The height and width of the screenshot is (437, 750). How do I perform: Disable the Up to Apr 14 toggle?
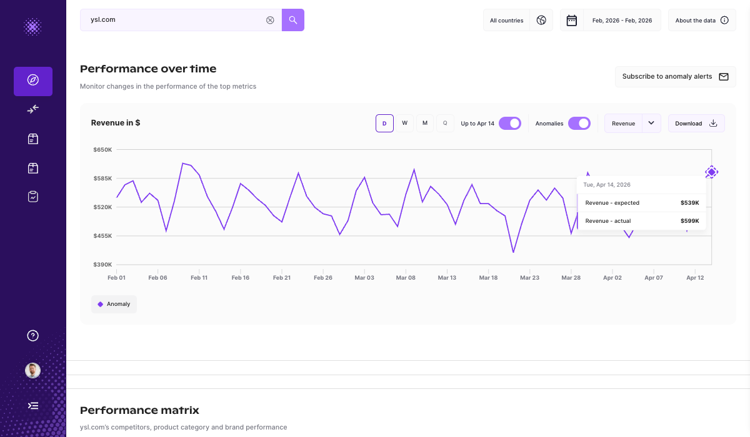click(x=510, y=123)
